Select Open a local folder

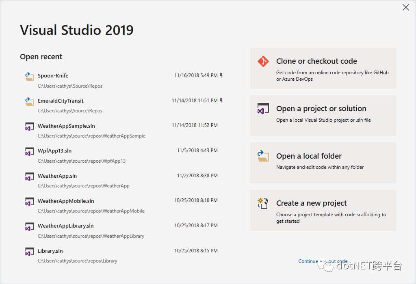pyautogui.click(x=323, y=163)
